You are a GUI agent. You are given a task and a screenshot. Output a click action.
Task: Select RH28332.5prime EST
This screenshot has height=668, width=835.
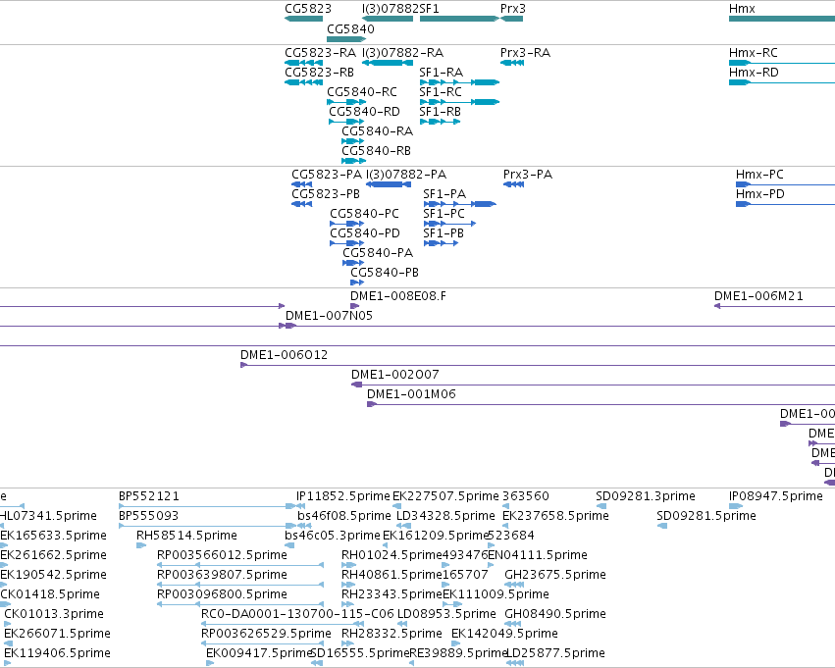click(x=347, y=643)
